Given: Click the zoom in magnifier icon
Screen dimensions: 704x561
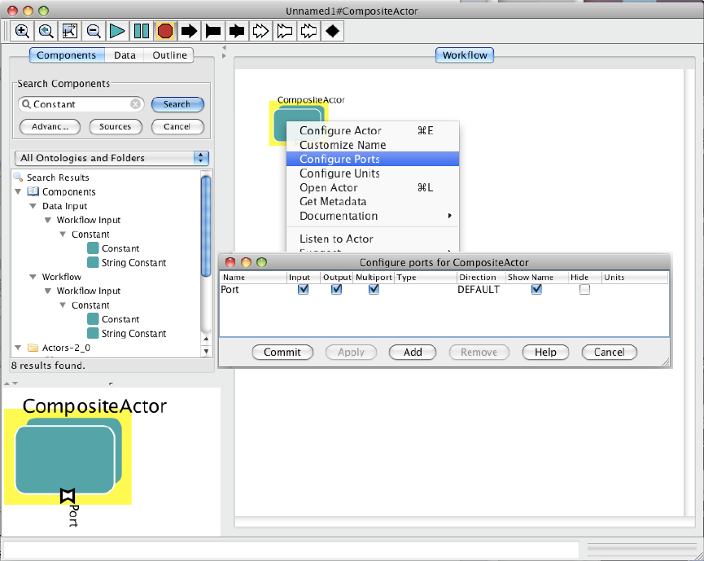Looking at the screenshot, I should click(22, 31).
